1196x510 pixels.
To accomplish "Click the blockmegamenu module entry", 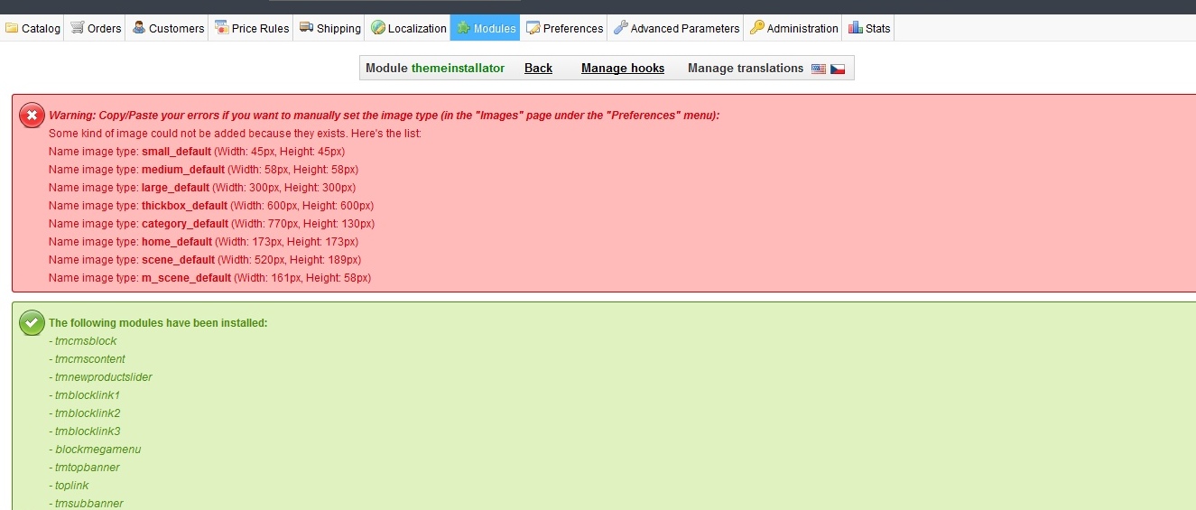I will [95, 450].
